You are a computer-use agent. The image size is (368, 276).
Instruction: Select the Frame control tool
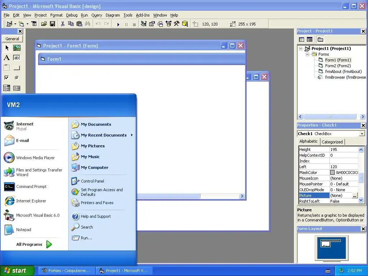click(x=7, y=68)
